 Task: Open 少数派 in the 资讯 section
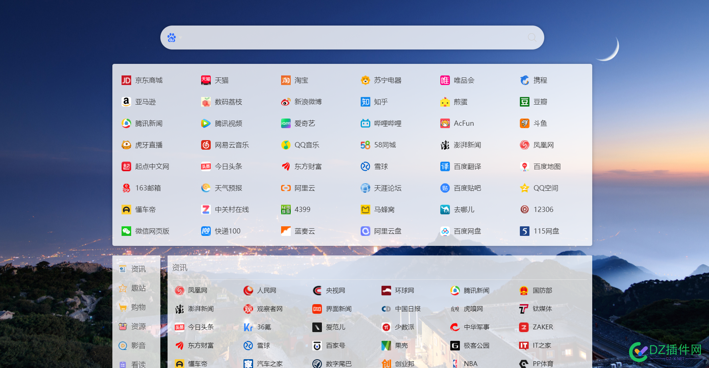398,327
